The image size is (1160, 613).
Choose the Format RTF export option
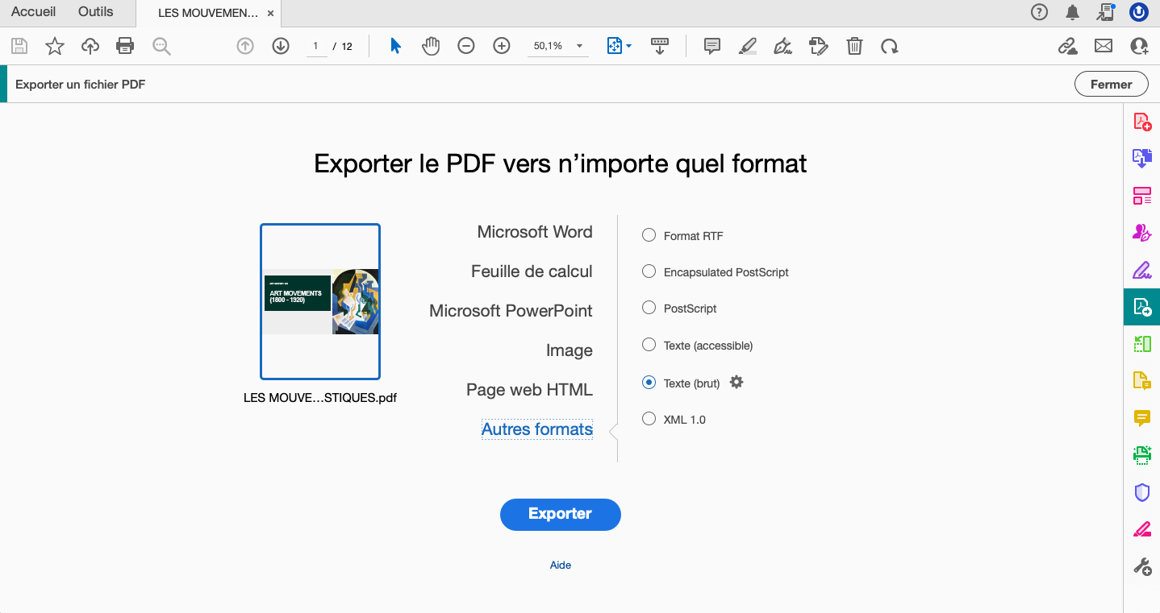(x=649, y=234)
